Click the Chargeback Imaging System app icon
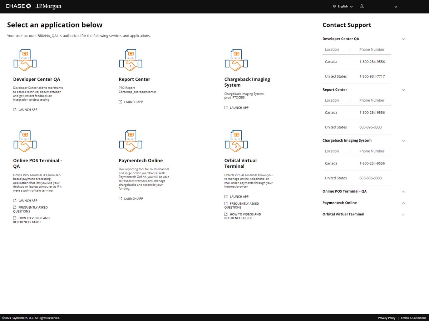 pyautogui.click(x=236, y=60)
